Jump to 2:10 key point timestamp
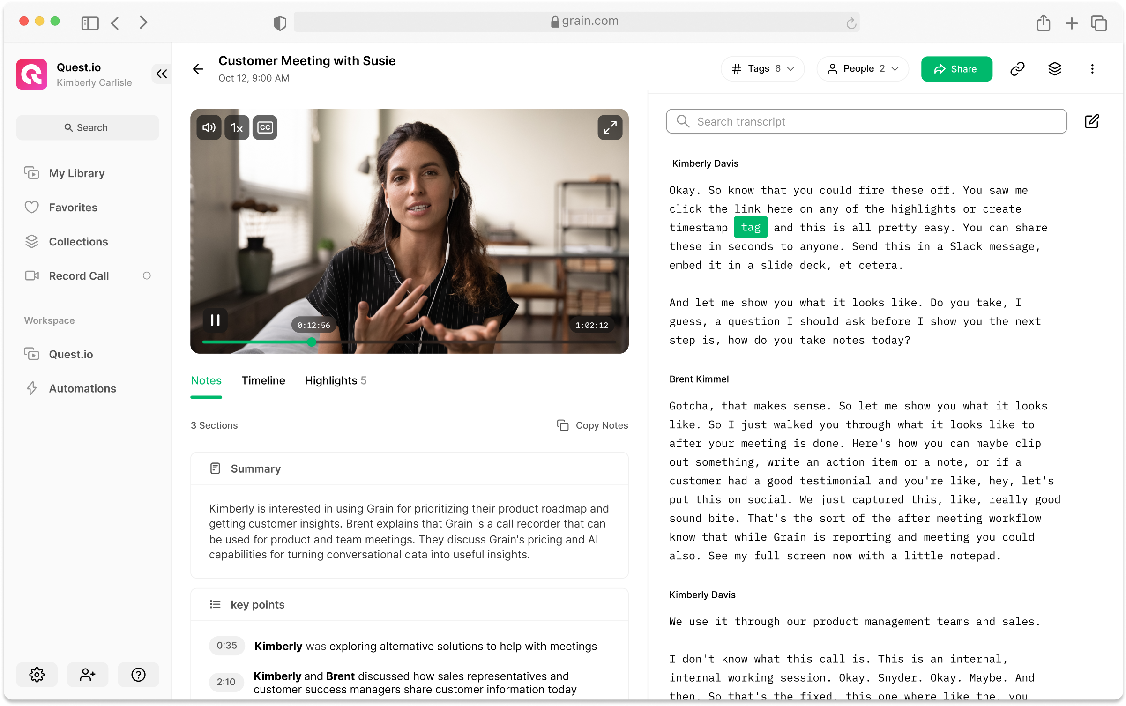This screenshot has height=706, width=1126. tap(226, 682)
